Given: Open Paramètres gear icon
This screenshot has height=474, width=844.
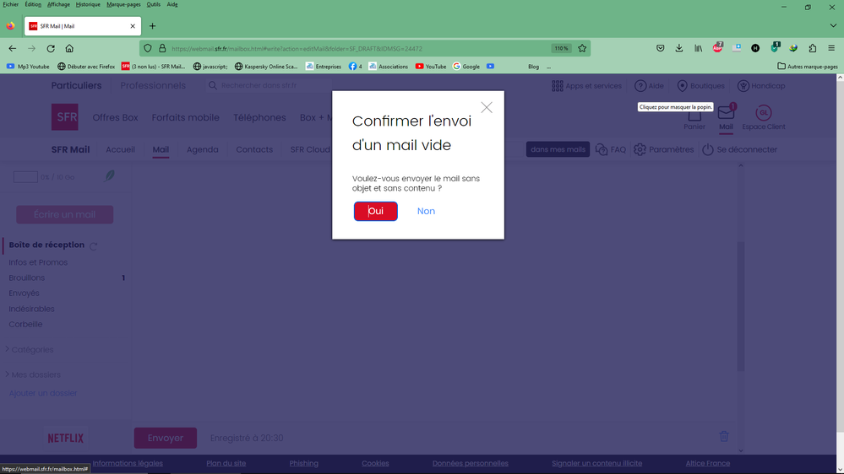Looking at the screenshot, I should [640, 149].
